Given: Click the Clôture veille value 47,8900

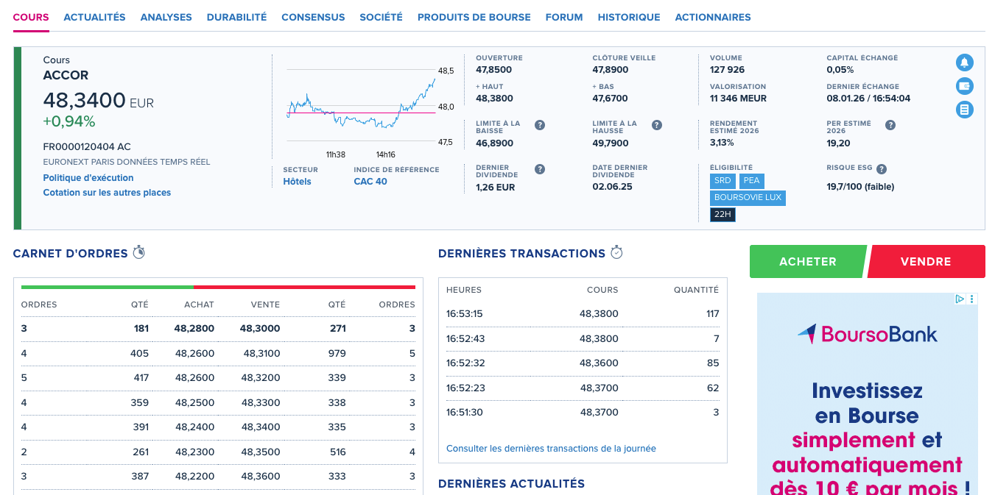Looking at the screenshot, I should (x=611, y=70).
